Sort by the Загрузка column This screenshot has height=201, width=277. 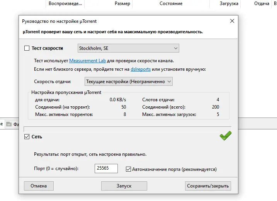229,3
